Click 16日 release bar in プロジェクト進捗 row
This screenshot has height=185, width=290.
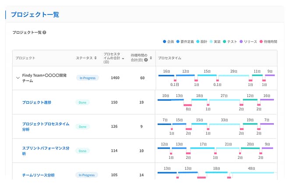[267, 100]
